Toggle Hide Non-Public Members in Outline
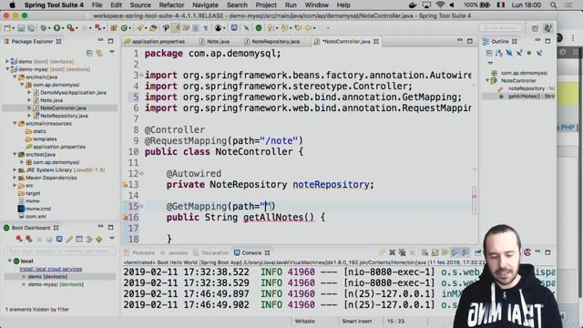 pos(528,53)
